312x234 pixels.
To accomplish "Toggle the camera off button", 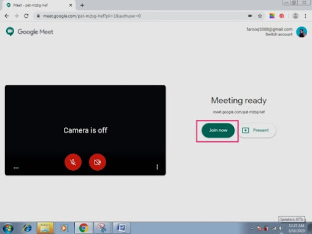I will pyautogui.click(x=98, y=162).
